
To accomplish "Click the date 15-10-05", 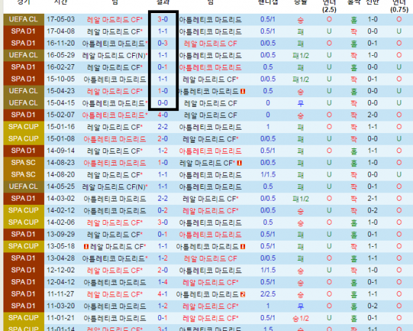I will (x=61, y=79).
